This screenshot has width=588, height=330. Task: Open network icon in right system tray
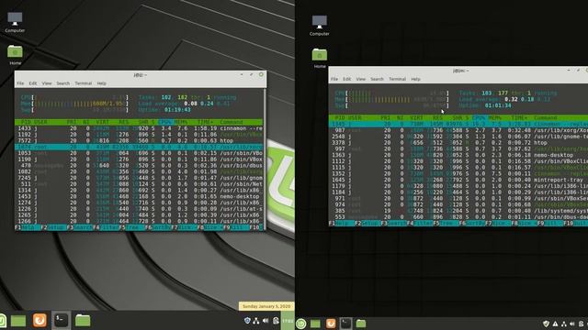[563, 324]
